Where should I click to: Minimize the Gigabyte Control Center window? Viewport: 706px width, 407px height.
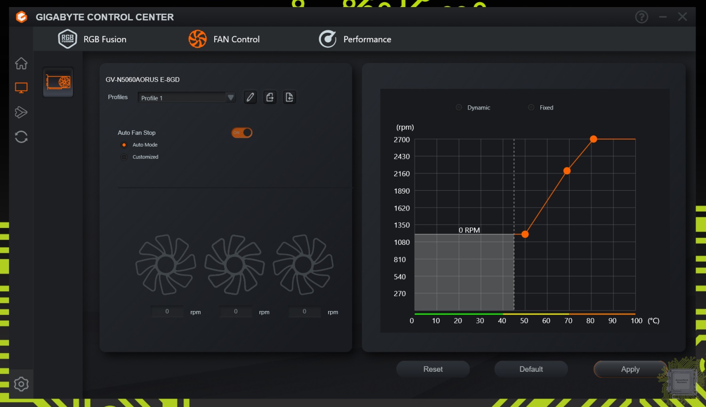click(x=663, y=17)
